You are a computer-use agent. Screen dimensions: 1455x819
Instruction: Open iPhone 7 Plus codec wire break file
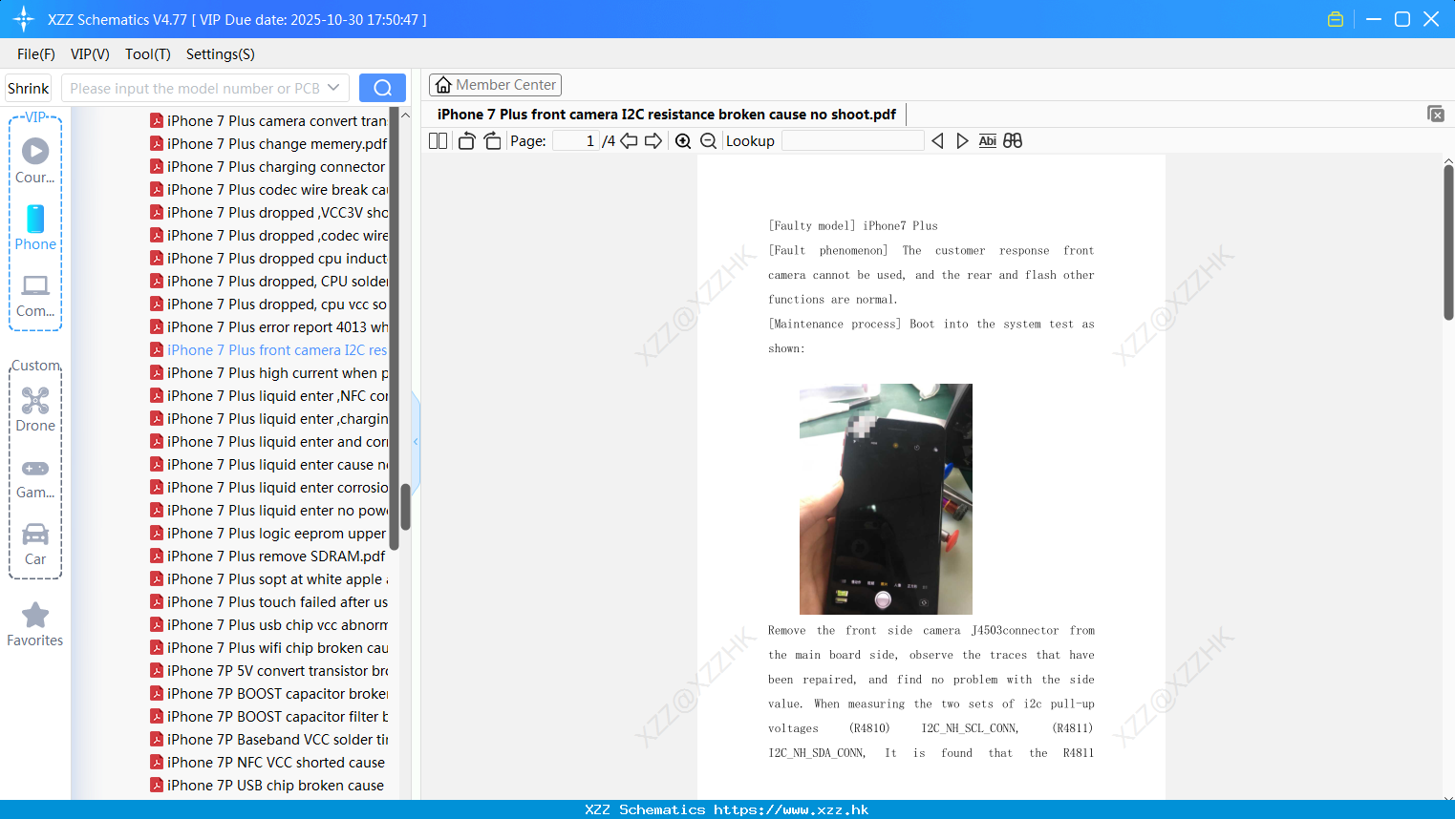(268, 190)
